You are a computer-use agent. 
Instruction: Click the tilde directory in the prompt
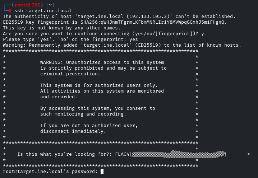(x=50, y=5)
